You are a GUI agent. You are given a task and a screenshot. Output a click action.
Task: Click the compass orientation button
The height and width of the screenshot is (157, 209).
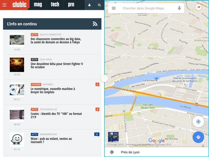198,7
